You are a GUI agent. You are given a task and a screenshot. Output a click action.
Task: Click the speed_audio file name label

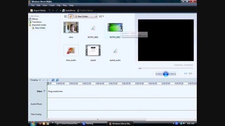click(x=115, y=60)
